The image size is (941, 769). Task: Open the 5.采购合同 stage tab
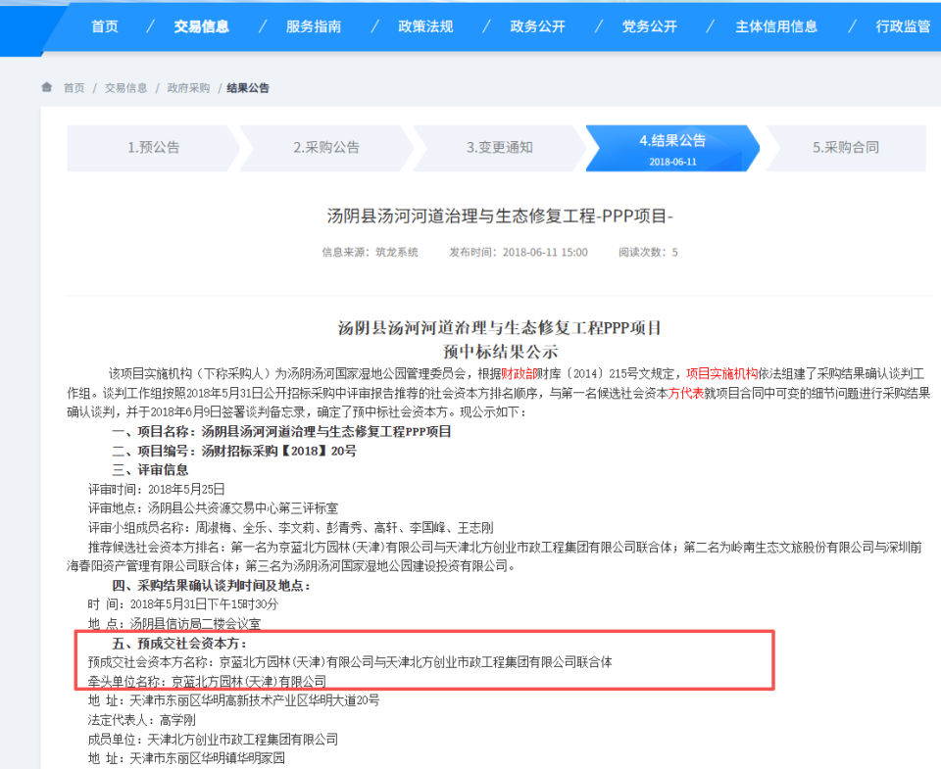coord(845,148)
